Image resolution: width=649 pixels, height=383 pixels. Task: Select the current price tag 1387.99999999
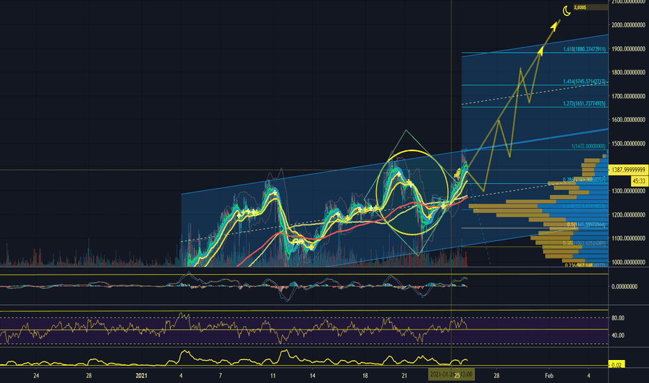[x=628, y=170]
